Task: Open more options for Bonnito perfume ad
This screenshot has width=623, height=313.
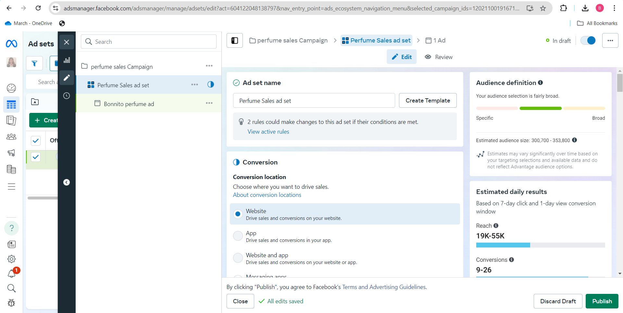Action: (209, 103)
